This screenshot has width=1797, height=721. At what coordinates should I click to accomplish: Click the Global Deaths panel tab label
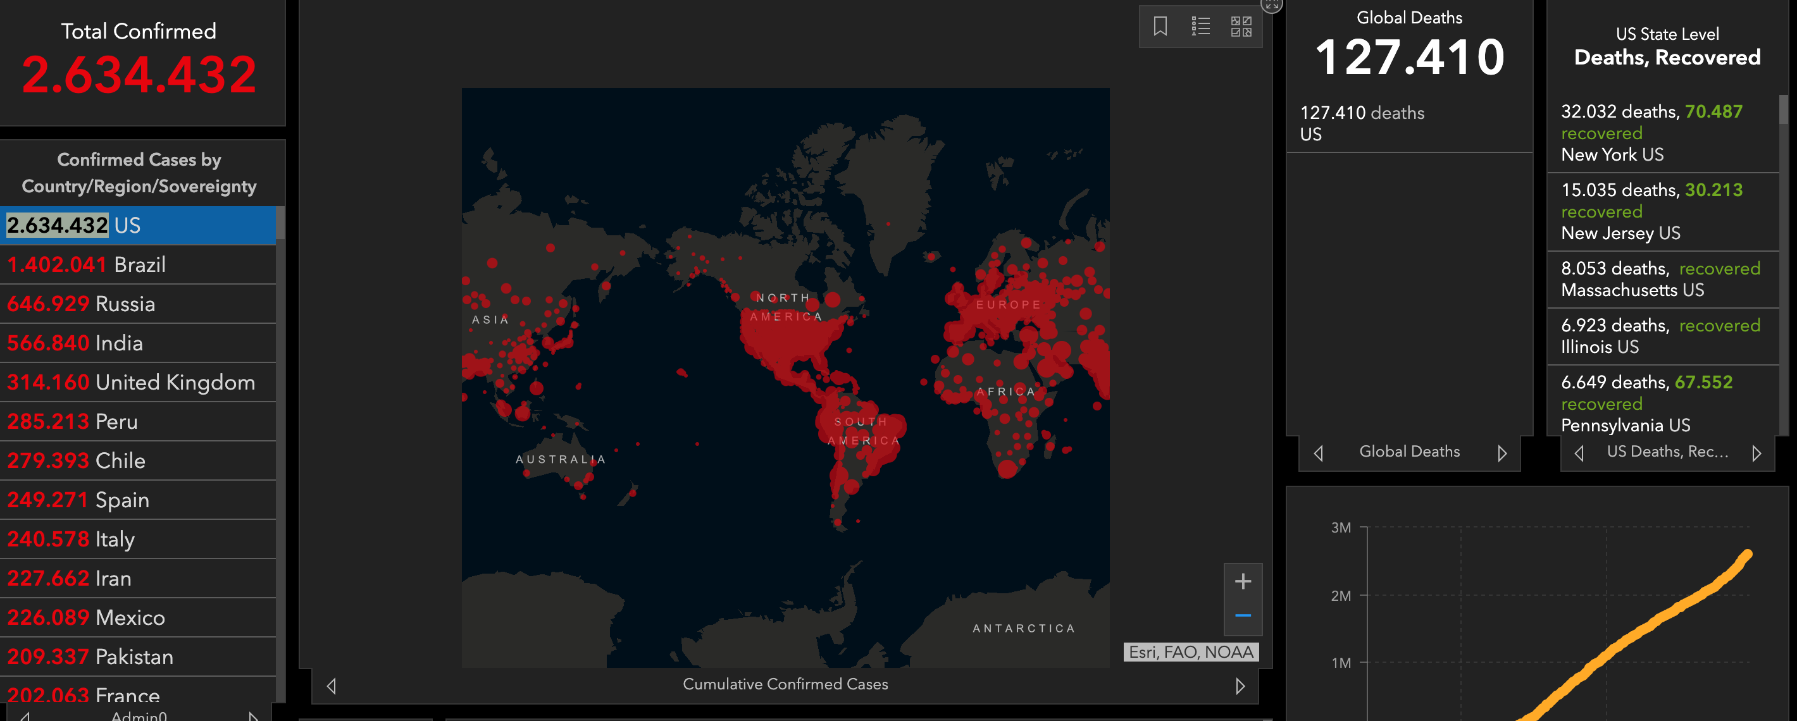click(1409, 451)
